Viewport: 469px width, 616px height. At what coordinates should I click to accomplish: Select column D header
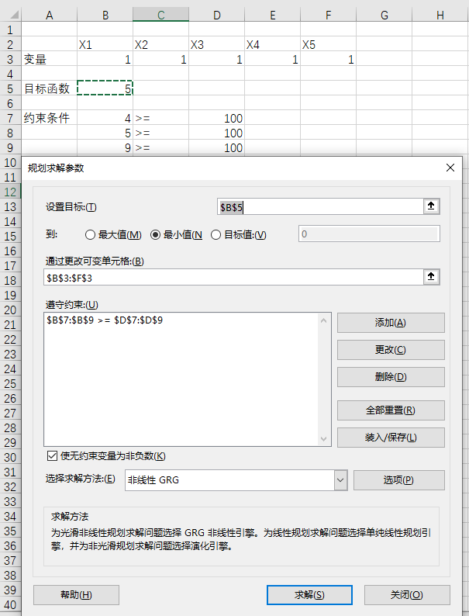point(216,16)
